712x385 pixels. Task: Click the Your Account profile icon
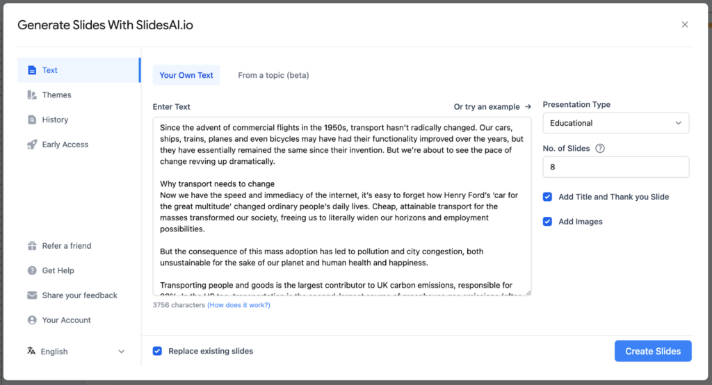[x=31, y=320]
